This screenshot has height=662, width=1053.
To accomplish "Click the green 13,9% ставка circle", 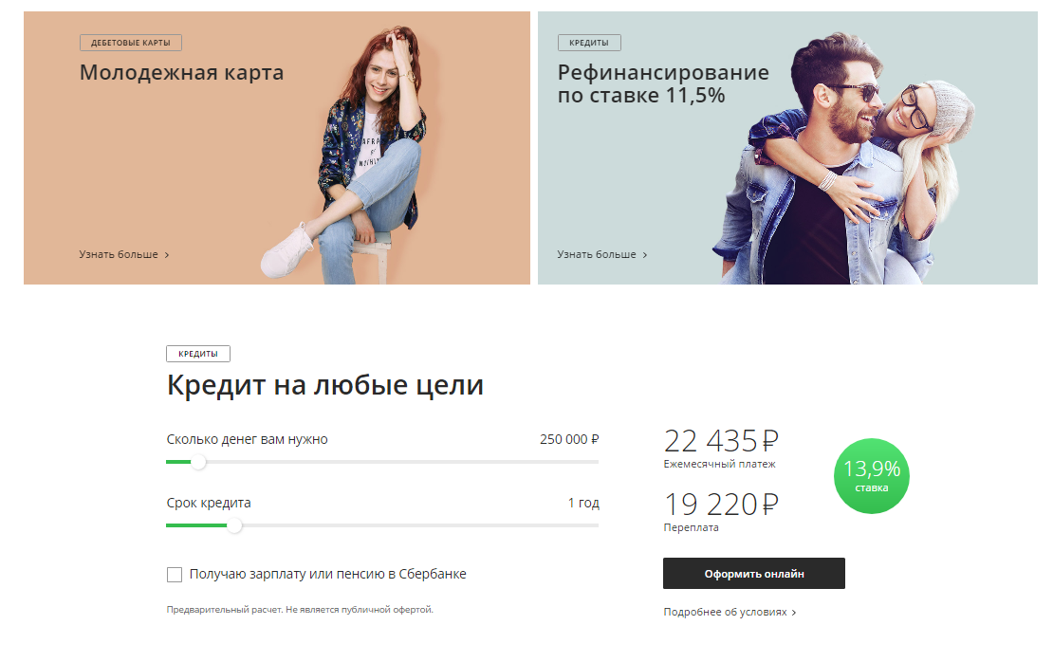I will [x=871, y=475].
